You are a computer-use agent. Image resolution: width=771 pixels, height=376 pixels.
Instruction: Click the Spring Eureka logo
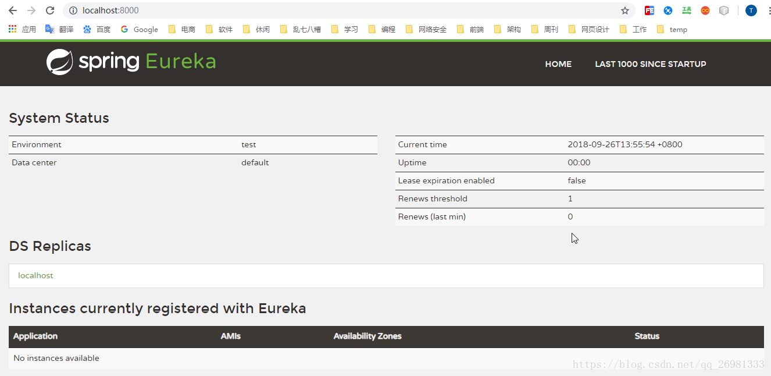131,62
